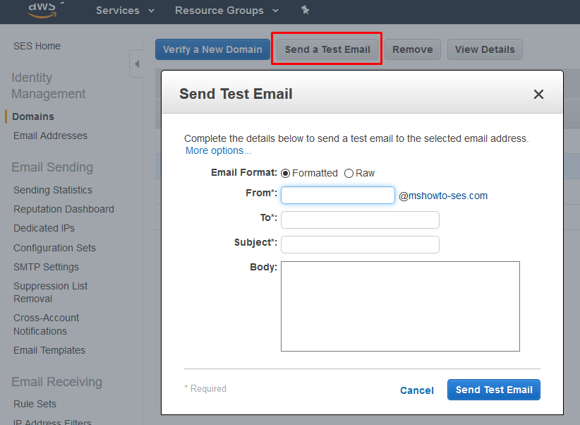Viewport: 580px width, 425px height.
Task: Close the Send Test Email dialog
Action: point(538,94)
